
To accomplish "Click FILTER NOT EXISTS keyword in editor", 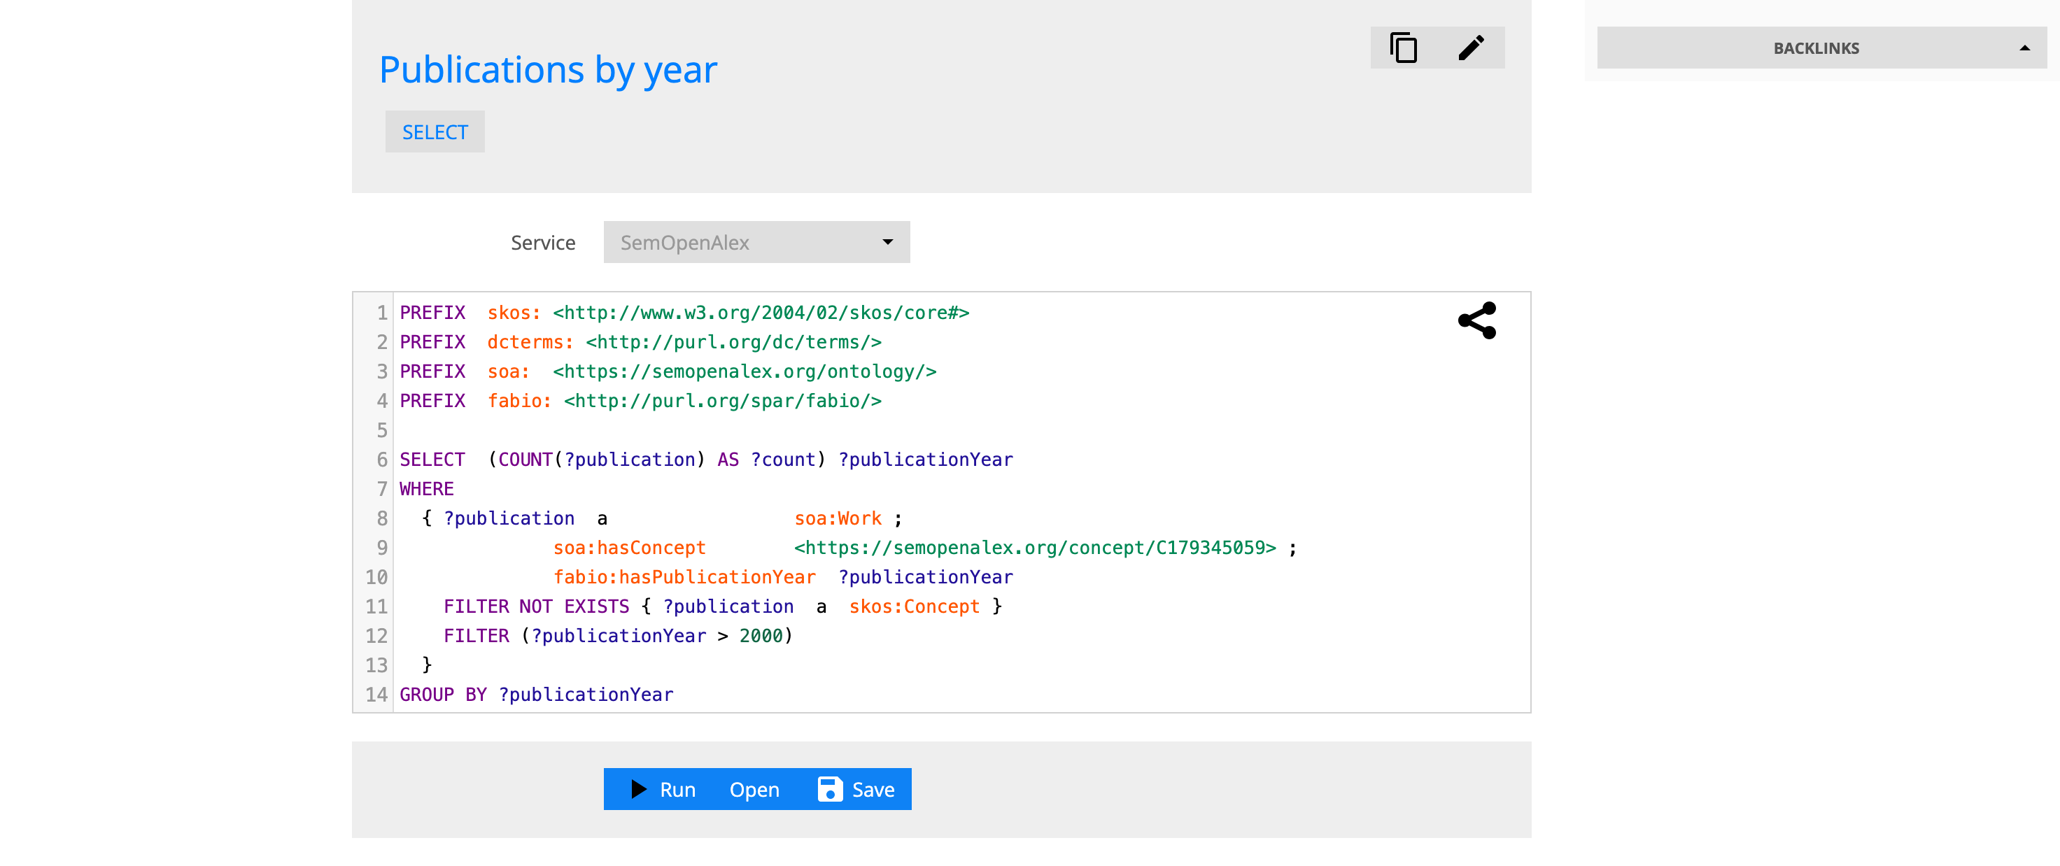I will coord(536,606).
